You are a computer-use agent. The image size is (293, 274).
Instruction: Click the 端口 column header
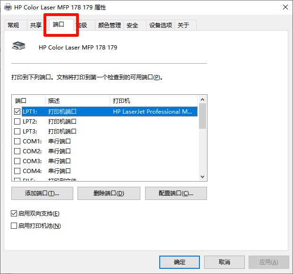point(28,101)
